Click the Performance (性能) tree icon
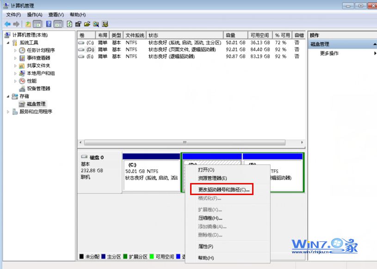 point(22,81)
